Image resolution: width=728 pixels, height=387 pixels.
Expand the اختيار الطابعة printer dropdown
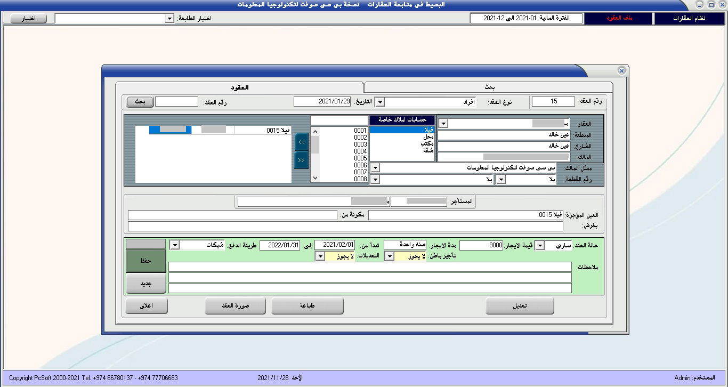pyautogui.click(x=169, y=19)
